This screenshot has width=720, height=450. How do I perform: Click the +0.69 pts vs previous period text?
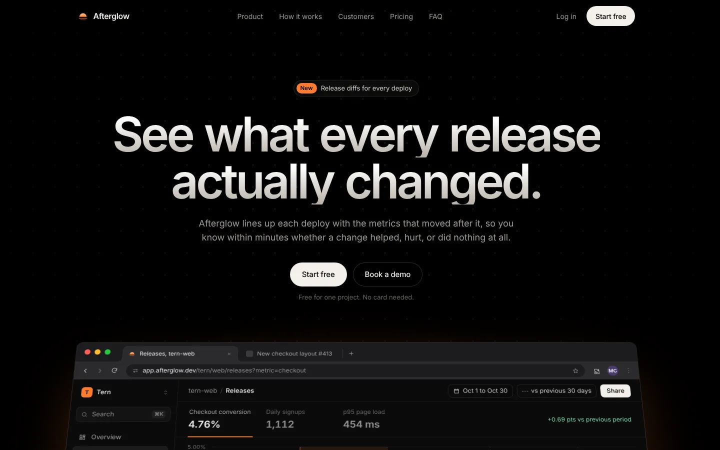click(589, 419)
